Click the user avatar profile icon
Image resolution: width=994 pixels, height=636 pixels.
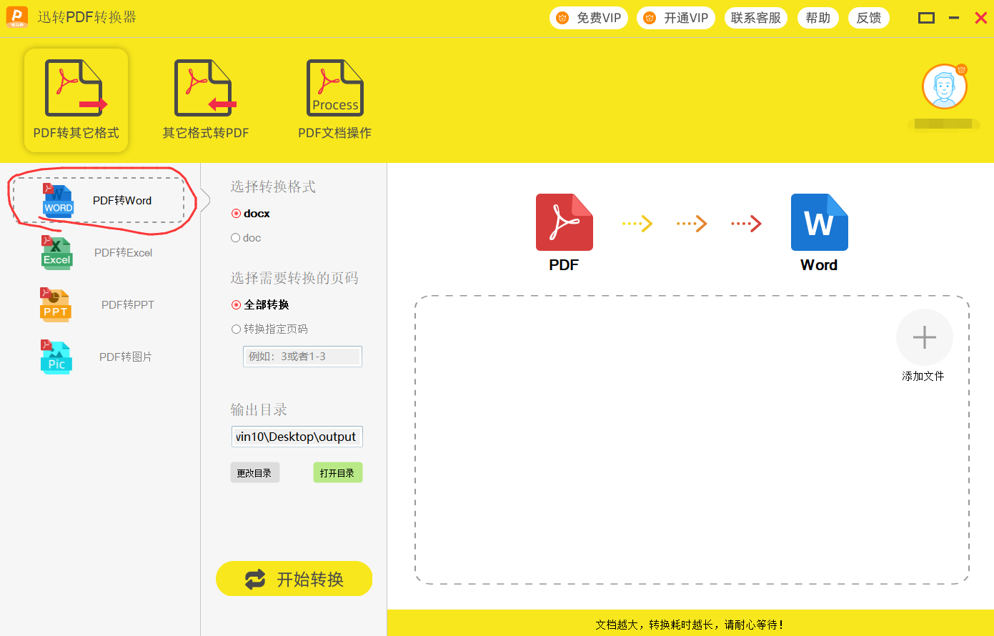(944, 86)
